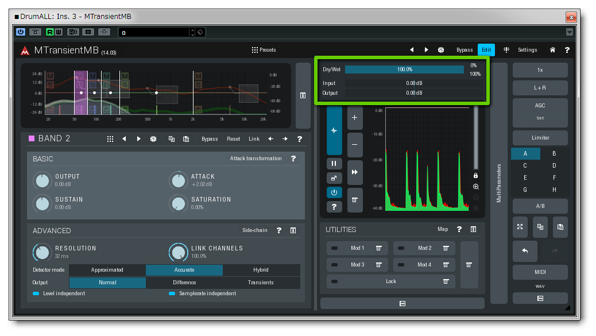Screen dimensions: 596x336
Task: Expand the Advanced panel icon
Action: coord(293,230)
